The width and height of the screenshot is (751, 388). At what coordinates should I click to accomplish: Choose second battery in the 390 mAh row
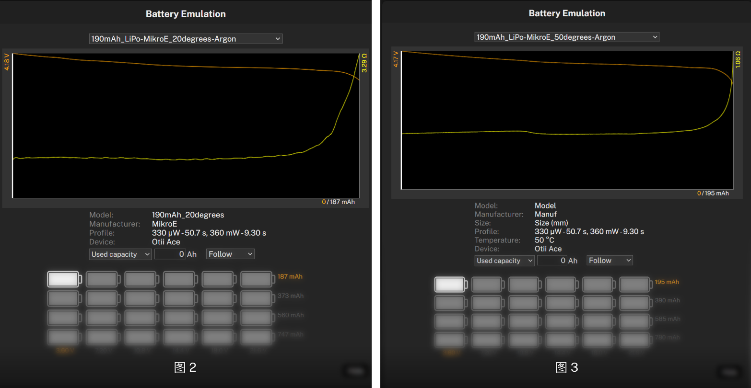click(x=488, y=303)
